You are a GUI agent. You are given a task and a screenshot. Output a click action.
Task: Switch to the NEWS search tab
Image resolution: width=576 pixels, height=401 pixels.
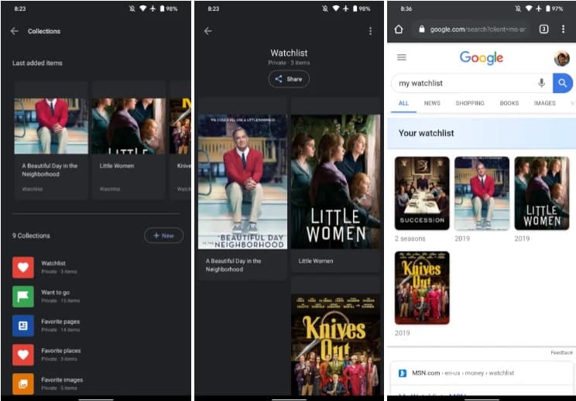click(x=432, y=103)
